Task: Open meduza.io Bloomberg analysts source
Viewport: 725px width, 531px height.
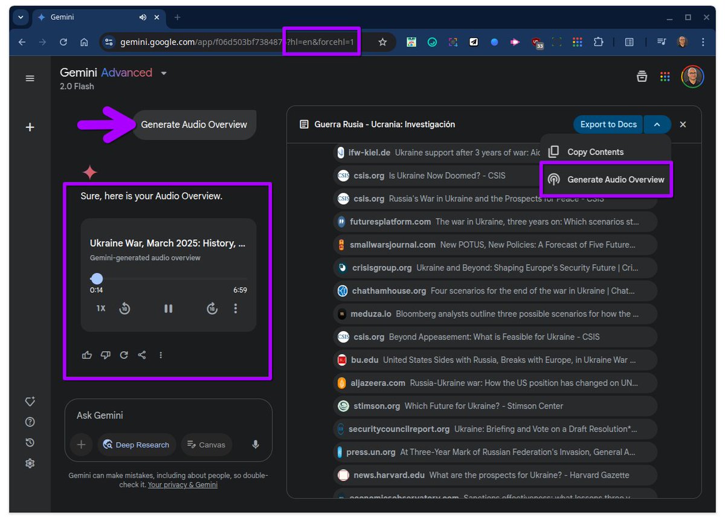Action: (495, 314)
